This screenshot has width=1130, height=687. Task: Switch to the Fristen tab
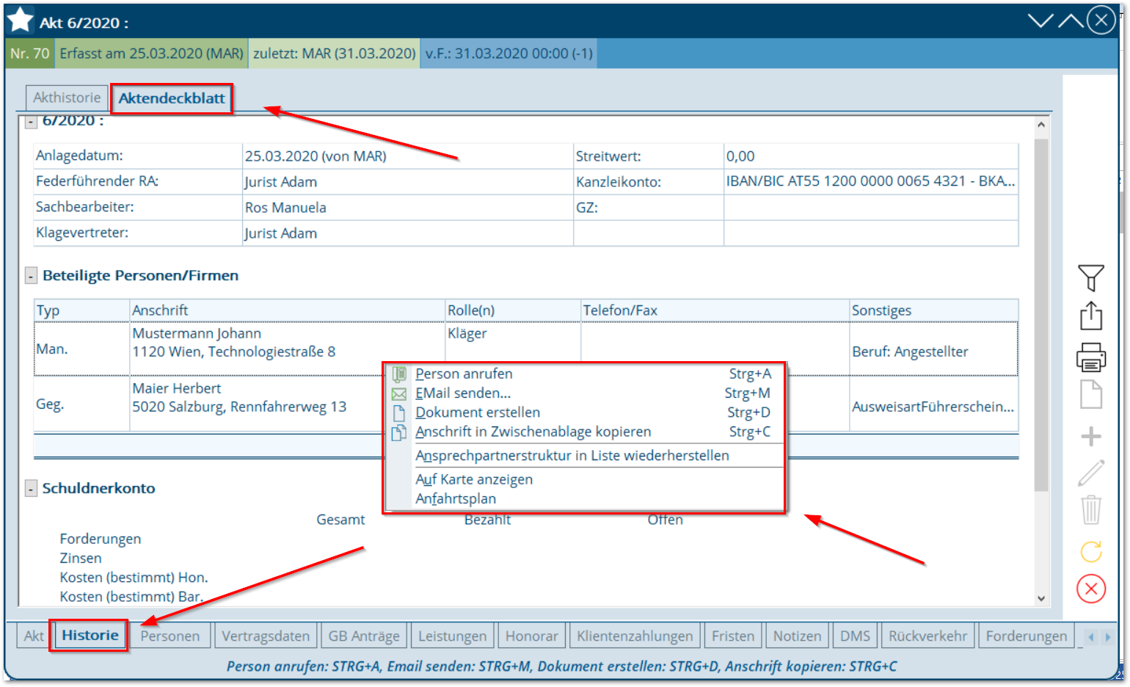point(733,636)
